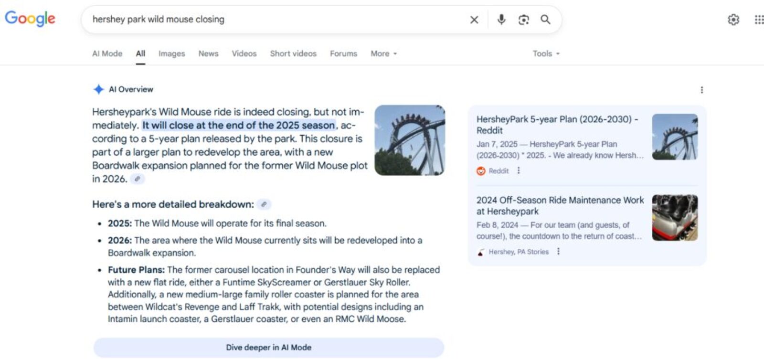Expand the More search filters dropdown

(384, 53)
